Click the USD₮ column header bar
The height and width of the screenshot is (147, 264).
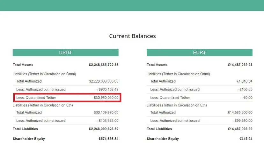click(65, 53)
